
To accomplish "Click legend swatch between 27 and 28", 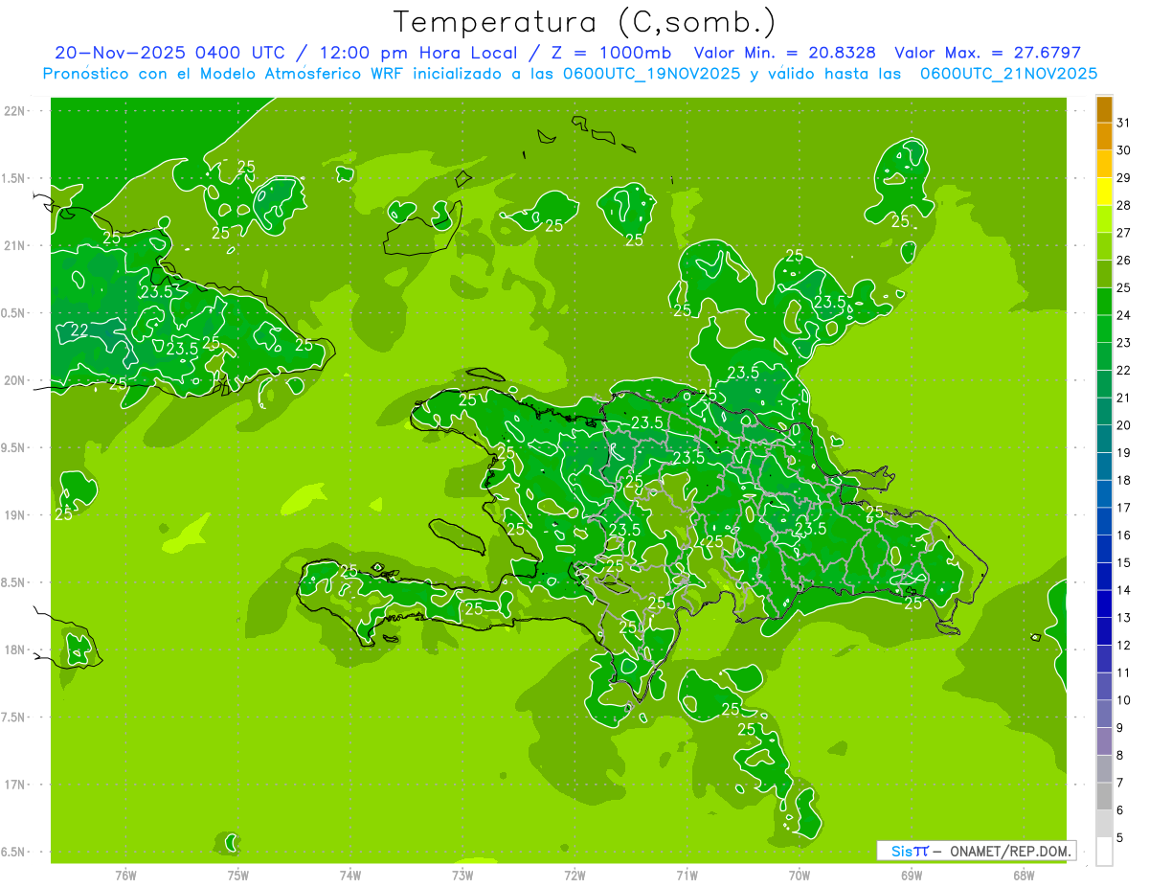I will tap(1104, 218).
